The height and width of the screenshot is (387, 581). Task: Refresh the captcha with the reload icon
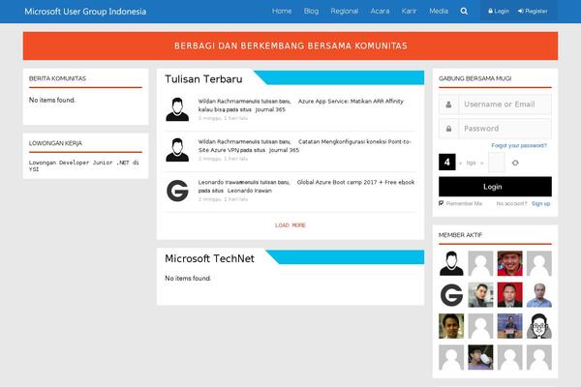tap(515, 163)
